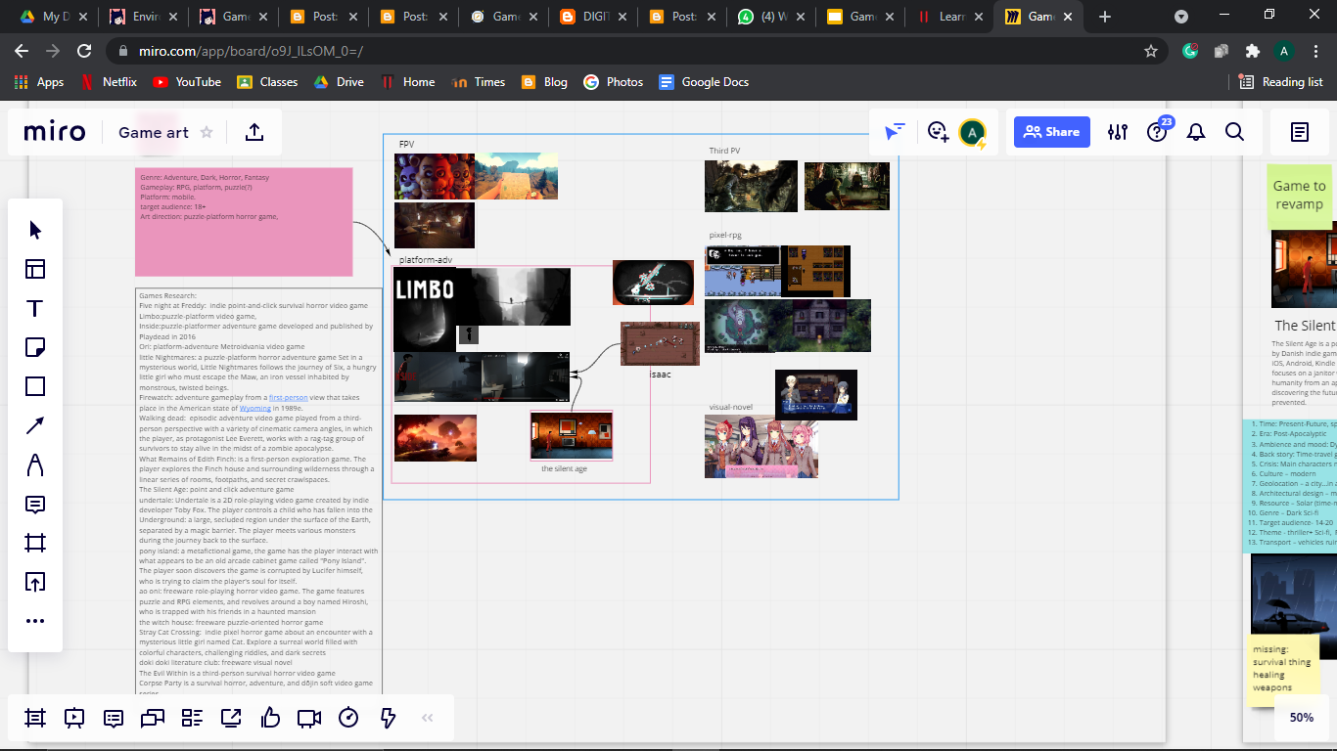Click the green A user avatar in Miro
This screenshot has height=751, width=1337.
click(972, 132)
